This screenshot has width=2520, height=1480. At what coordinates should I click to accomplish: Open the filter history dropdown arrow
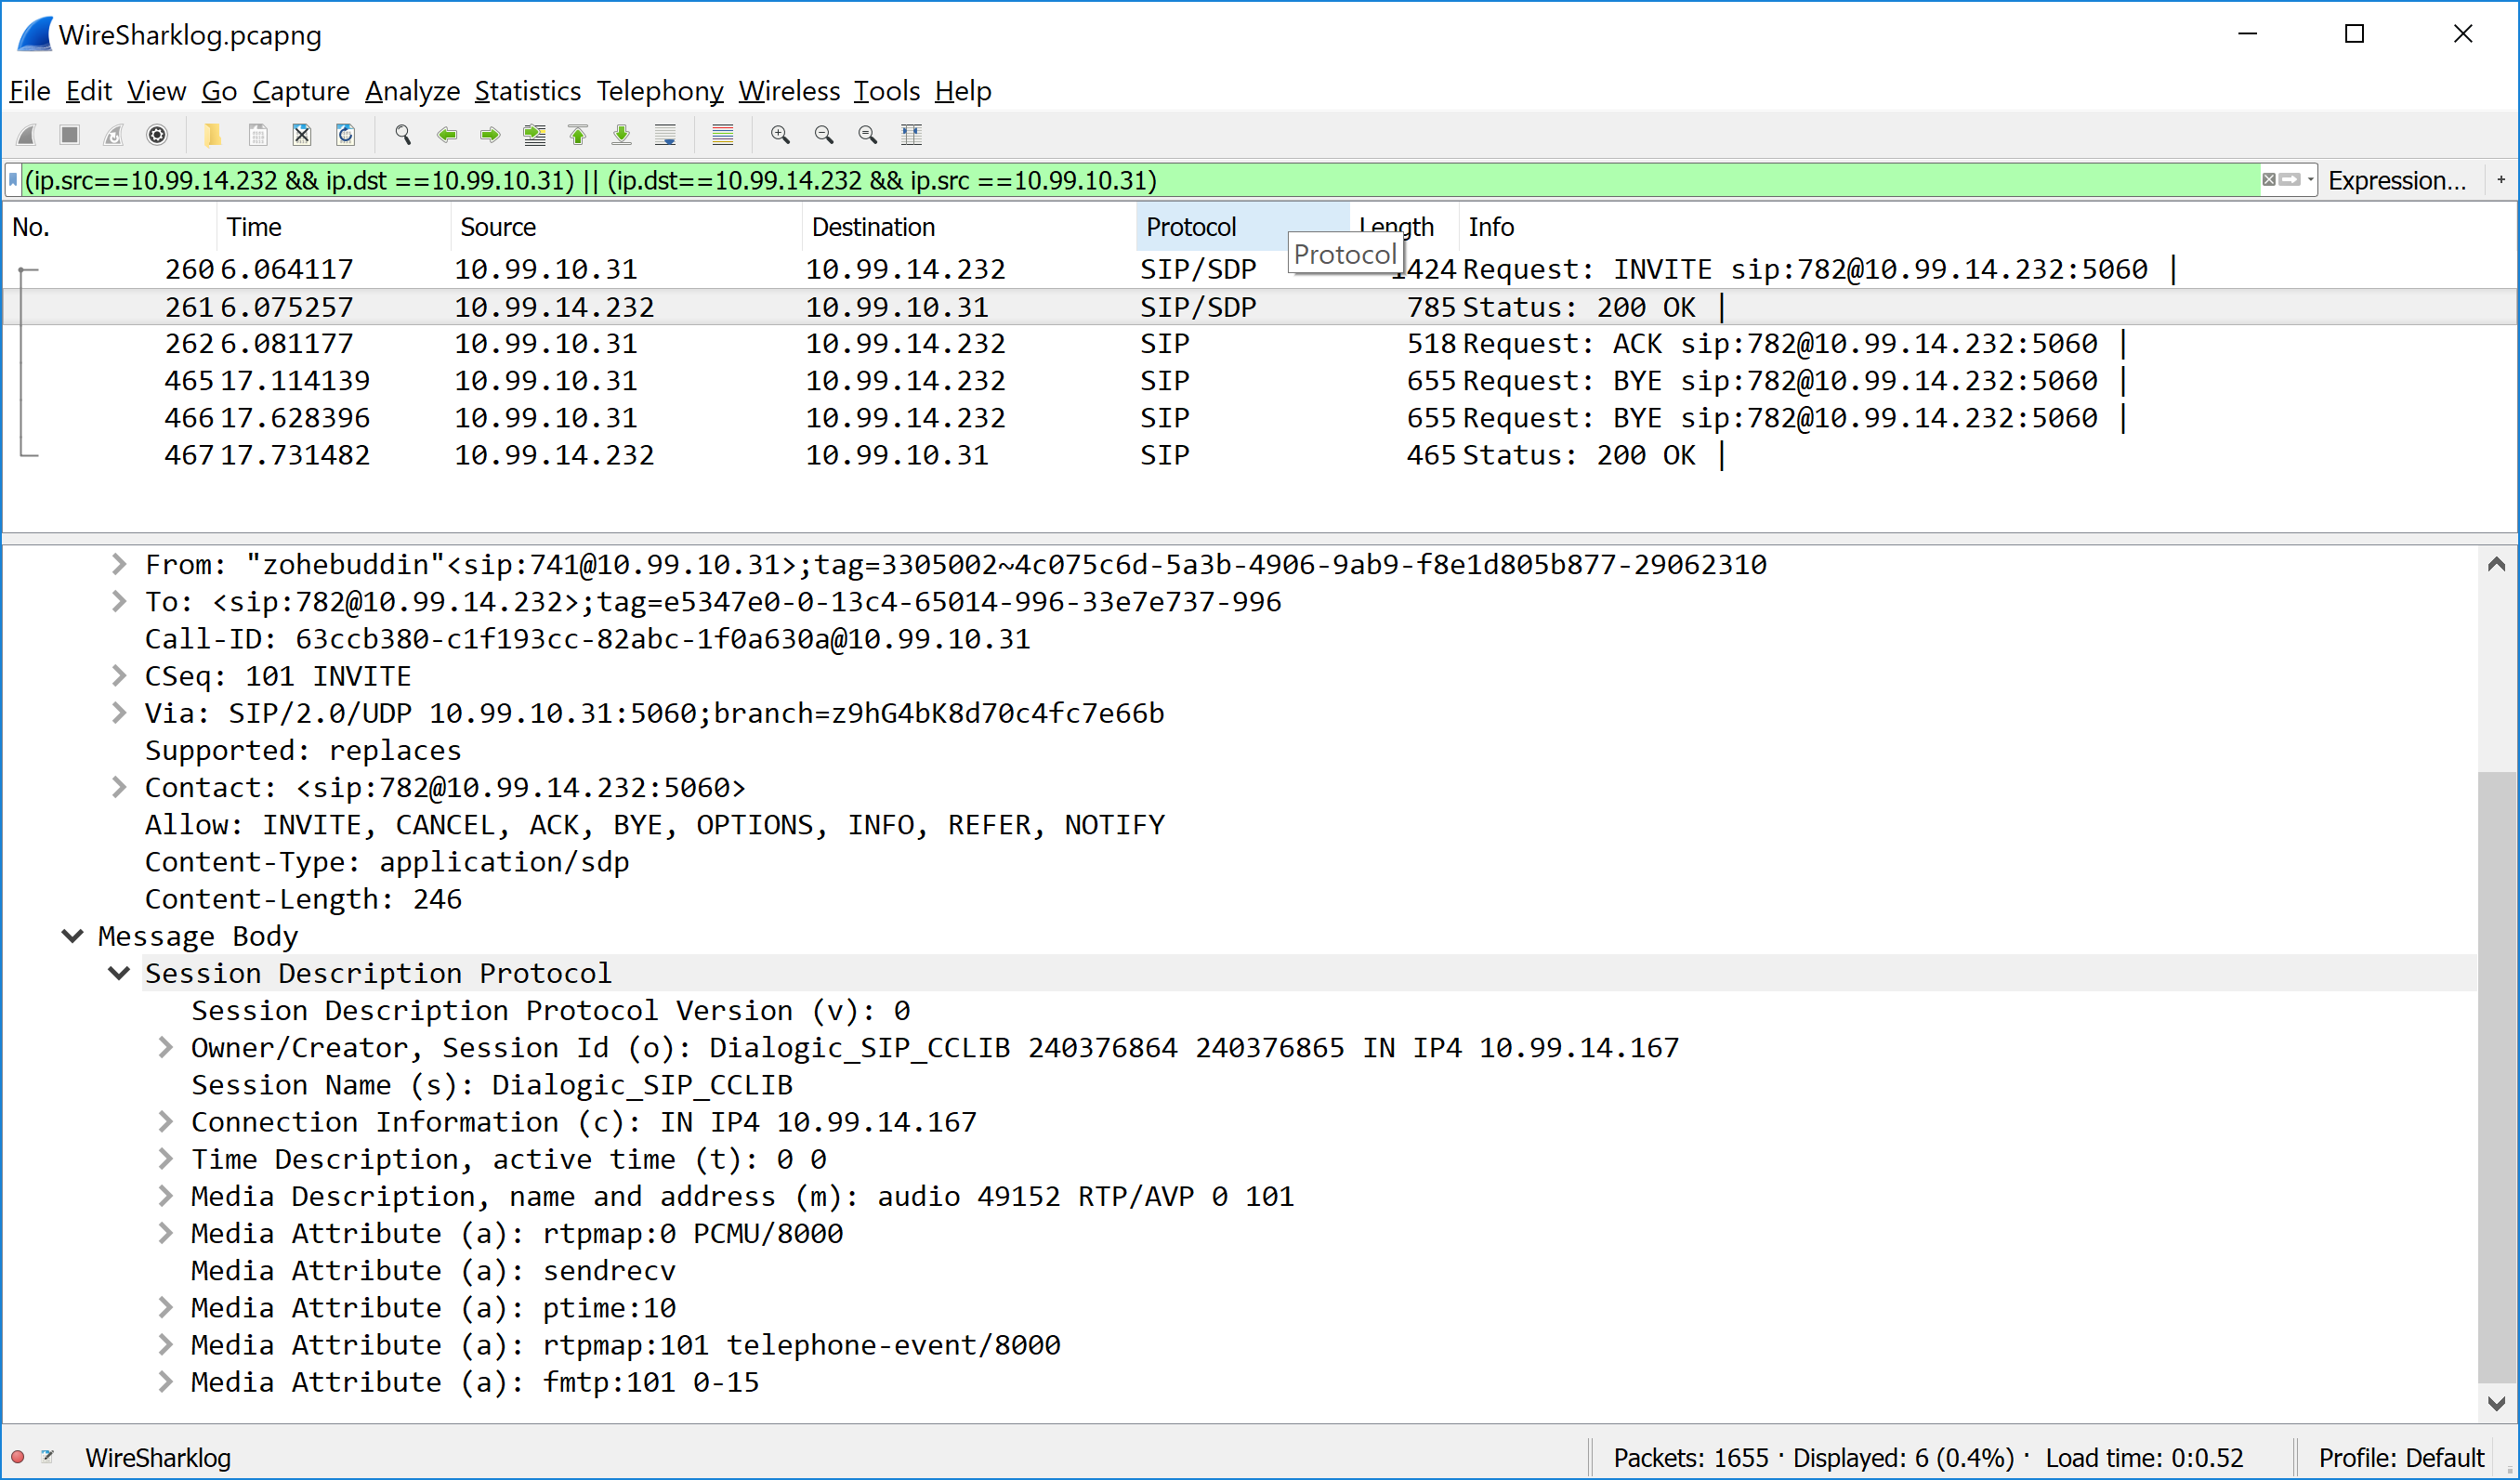point(2310,180)
